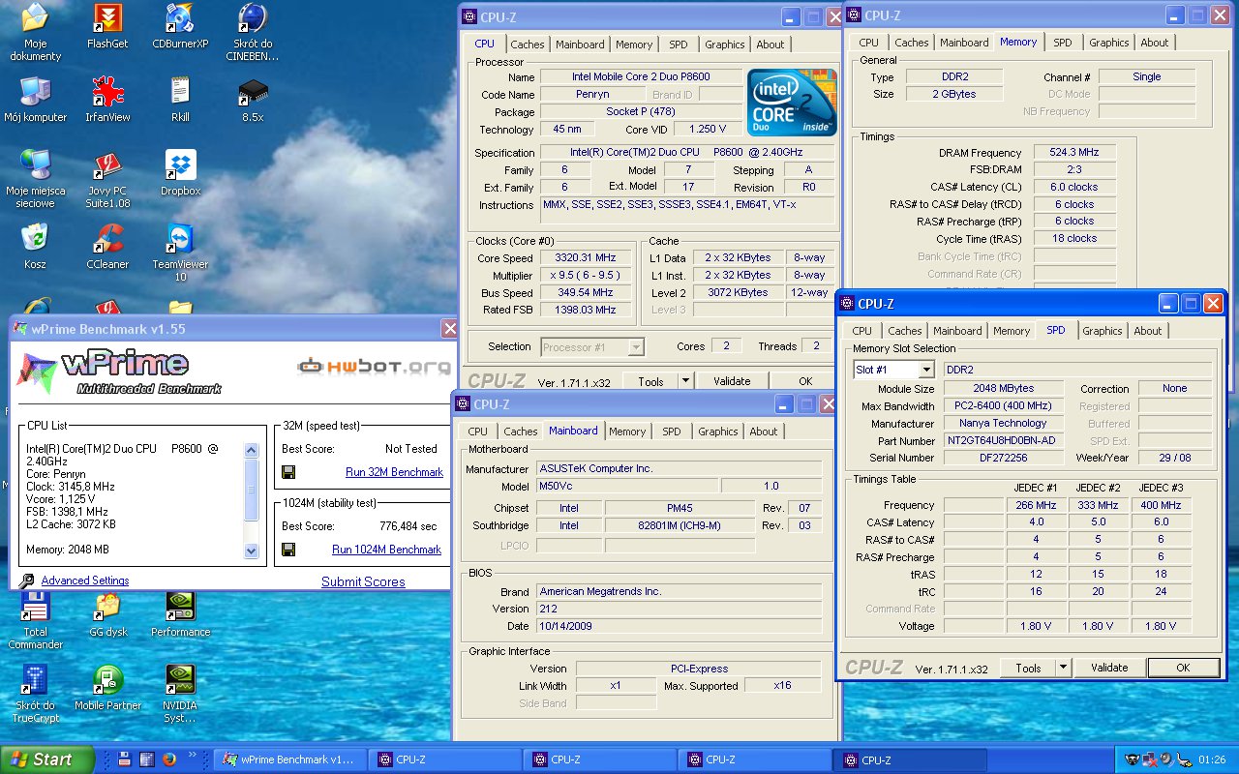Open the CDBurnerXP desktop shortcut

pyautogui.click(x=180, y=18)
